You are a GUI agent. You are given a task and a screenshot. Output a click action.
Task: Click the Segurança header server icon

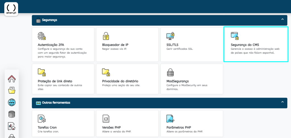(38, 20)
